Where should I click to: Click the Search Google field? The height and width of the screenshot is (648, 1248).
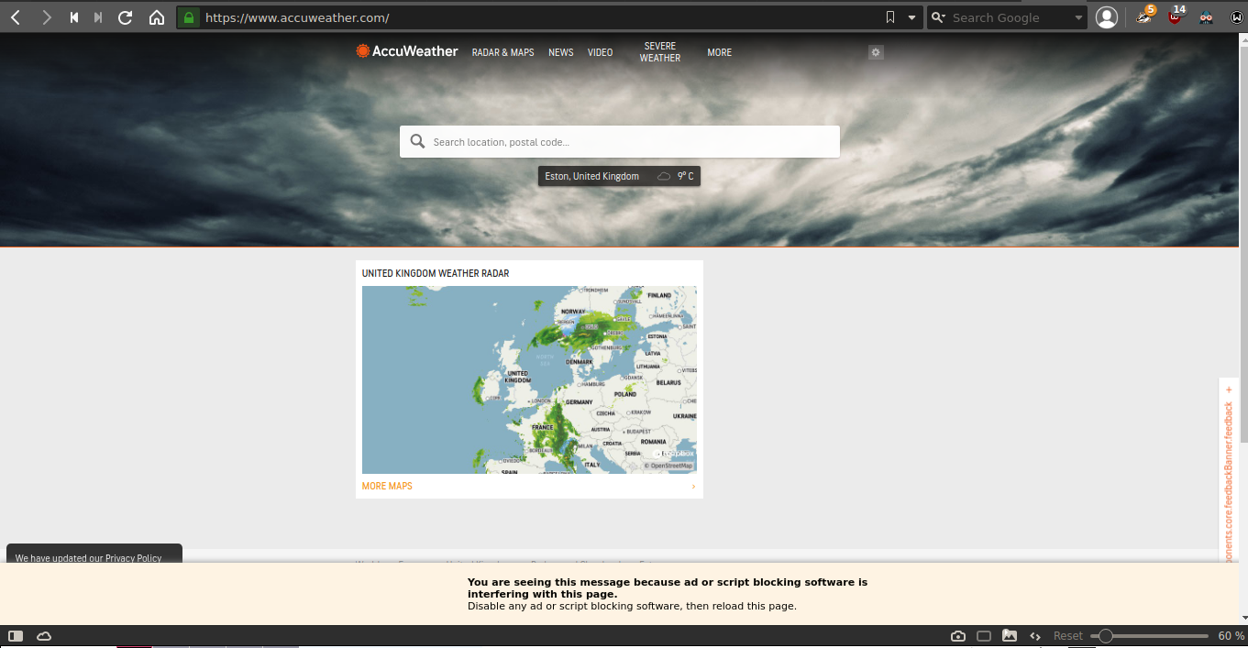point(1009,17)
